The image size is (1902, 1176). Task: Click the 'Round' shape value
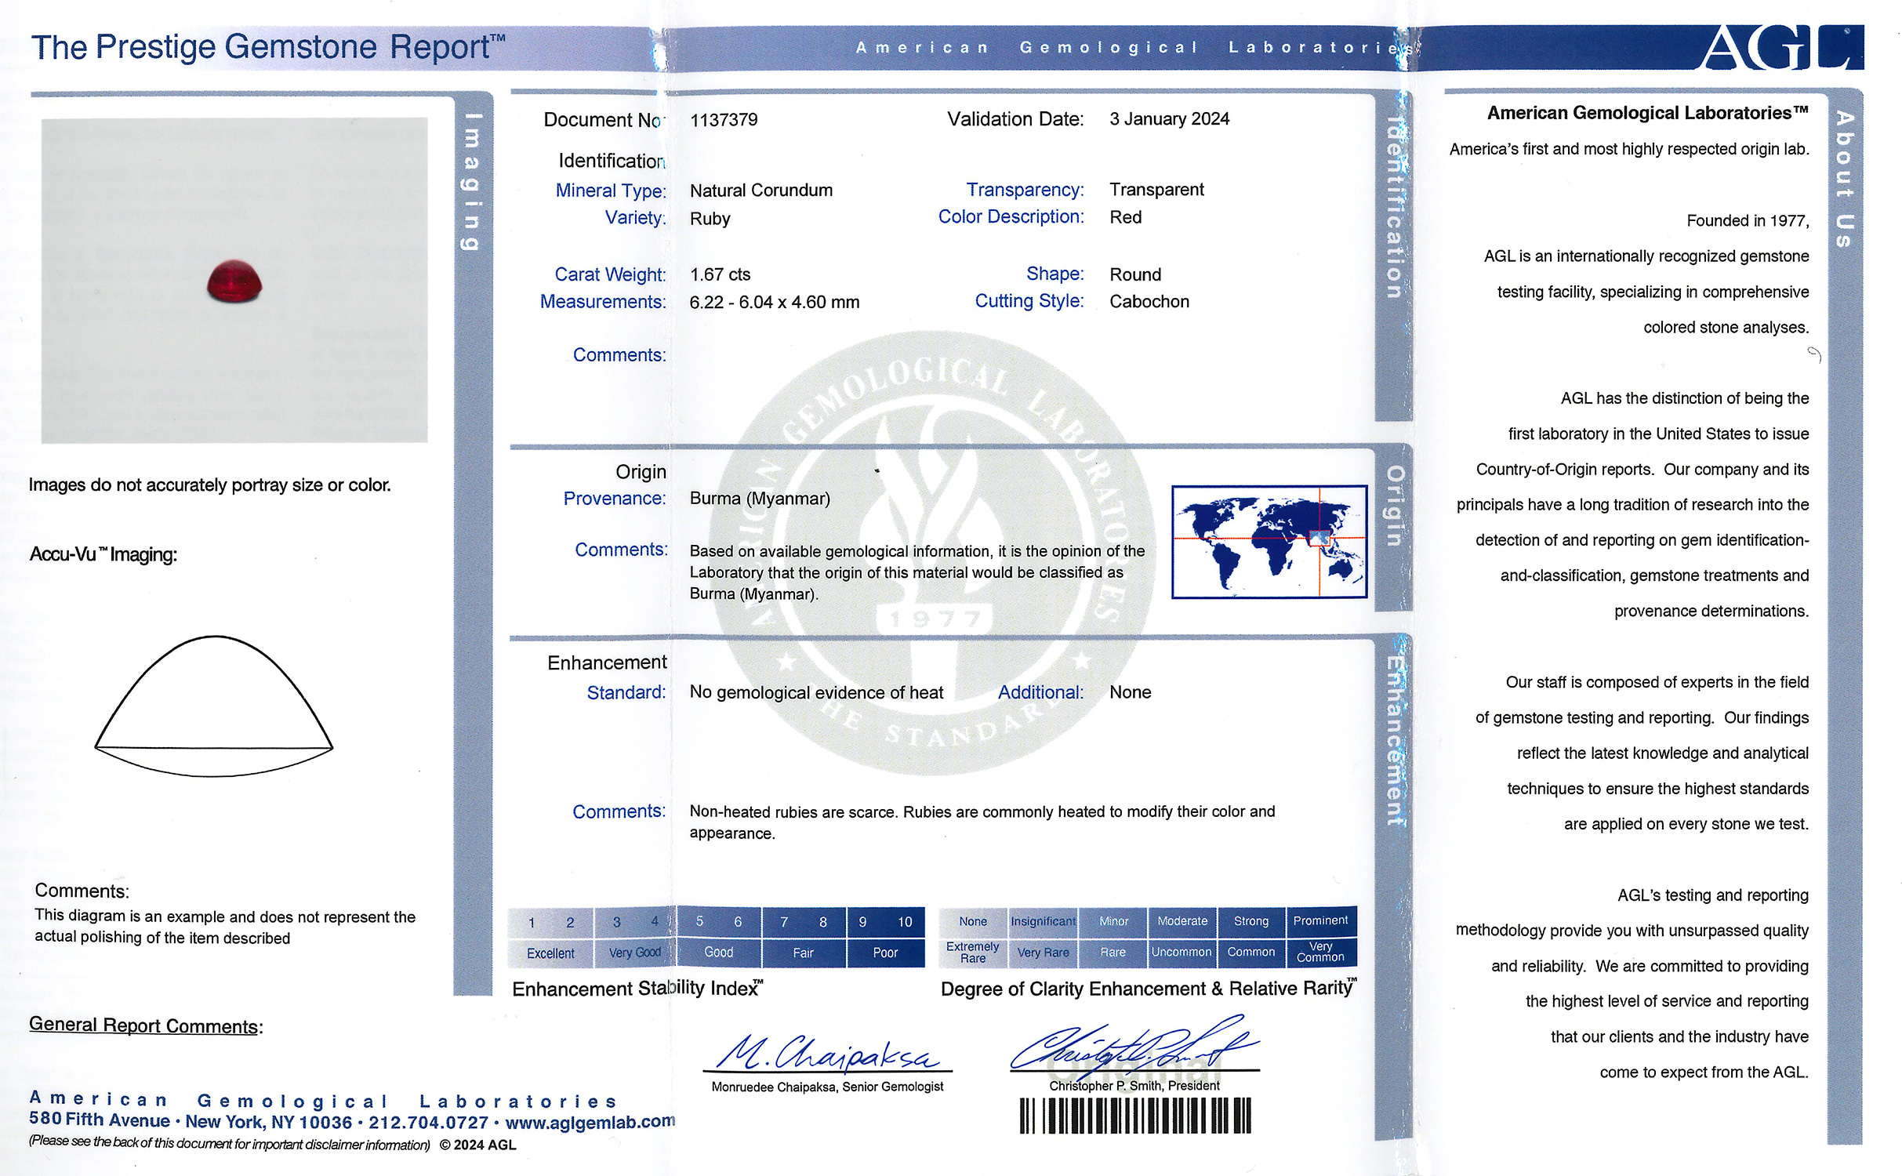1135,274
